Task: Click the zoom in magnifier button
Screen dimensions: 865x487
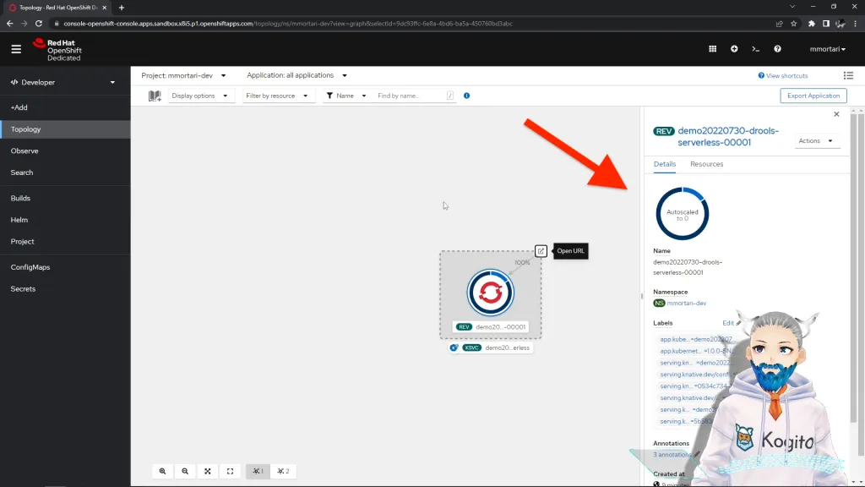Action: point(163,471)
